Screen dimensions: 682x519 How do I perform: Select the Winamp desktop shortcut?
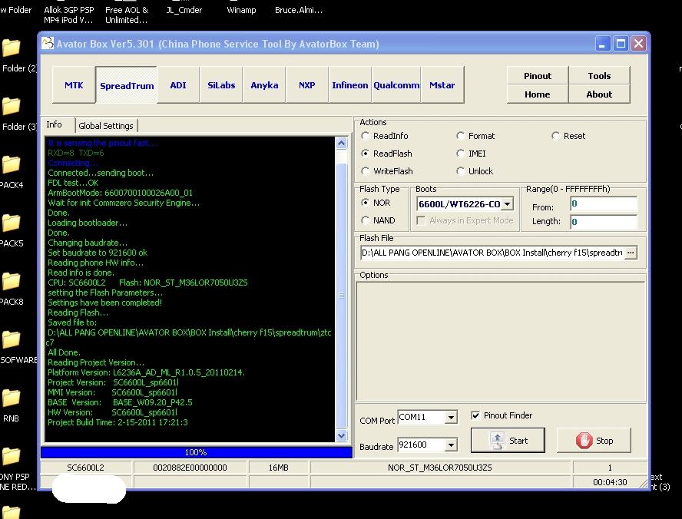point(241,10)
